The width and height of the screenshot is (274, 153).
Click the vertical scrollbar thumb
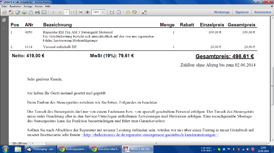[x=272, y=86]
